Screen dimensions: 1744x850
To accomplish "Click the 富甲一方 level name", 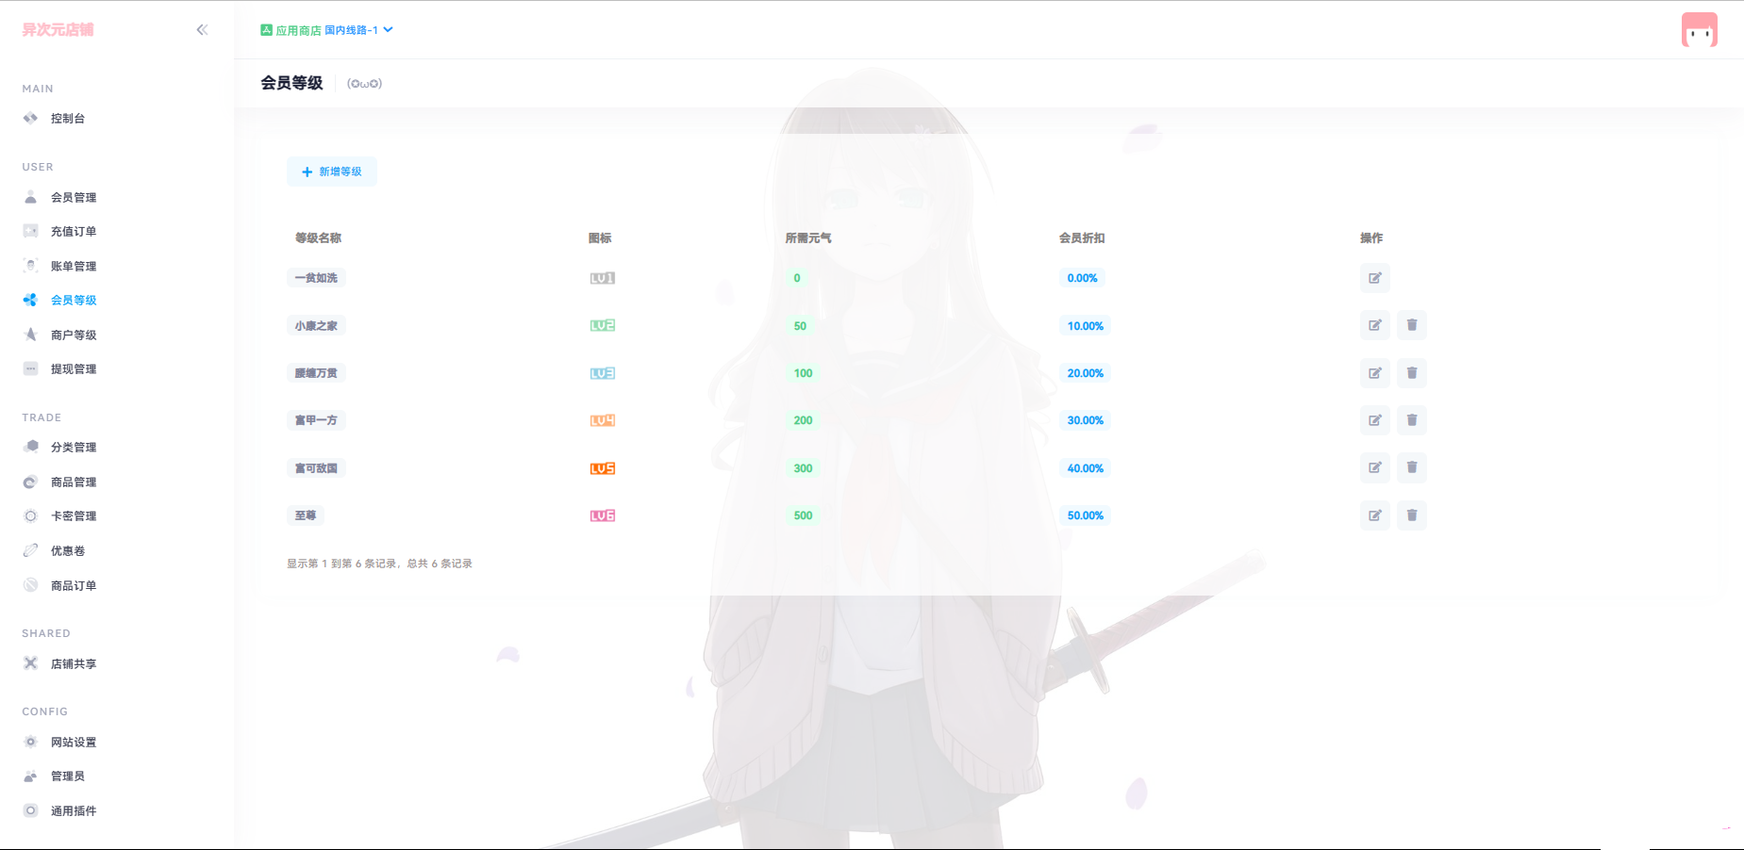I will click(316, 420).
